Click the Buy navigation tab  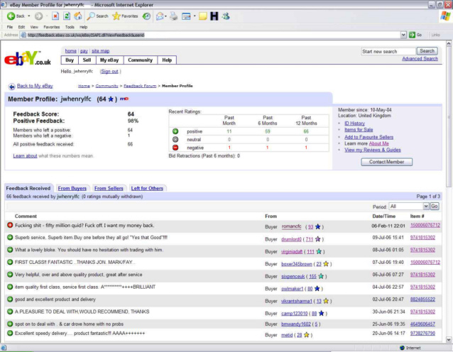tap(70, 60)
